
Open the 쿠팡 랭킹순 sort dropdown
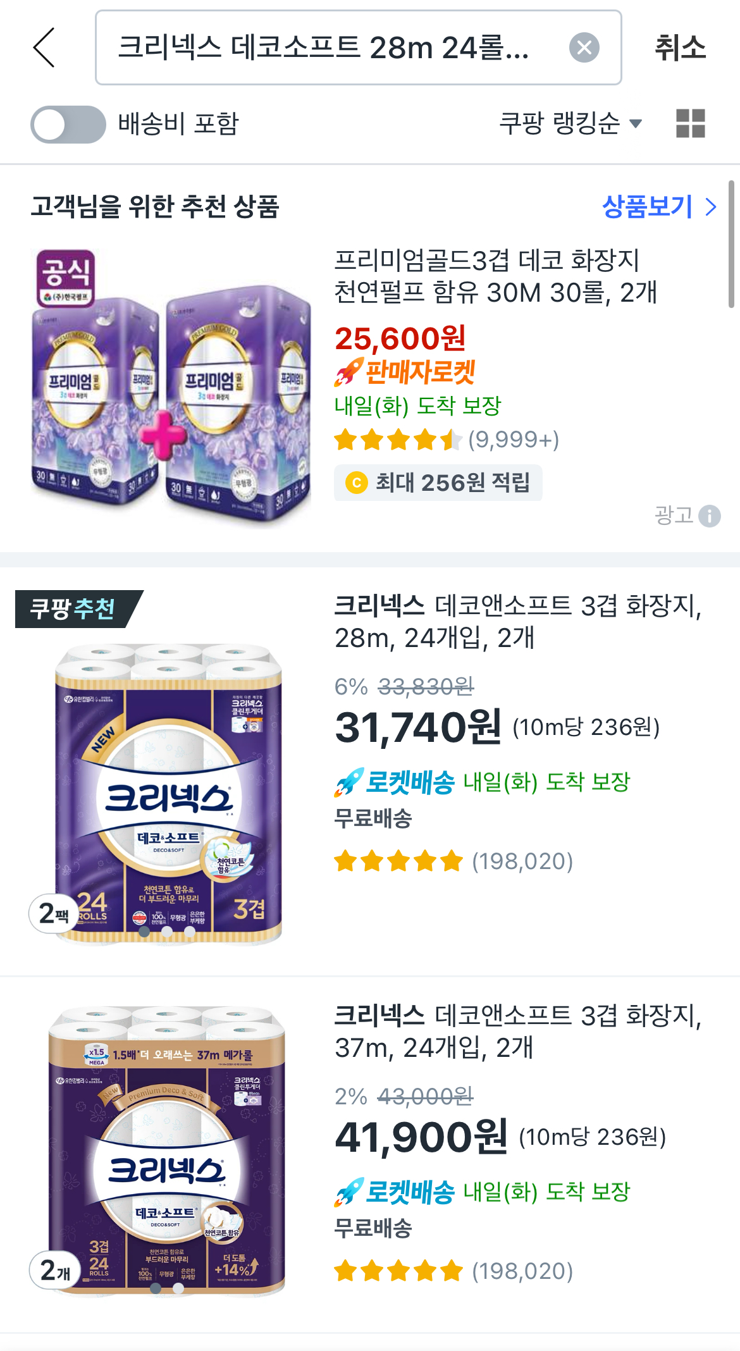570,123
